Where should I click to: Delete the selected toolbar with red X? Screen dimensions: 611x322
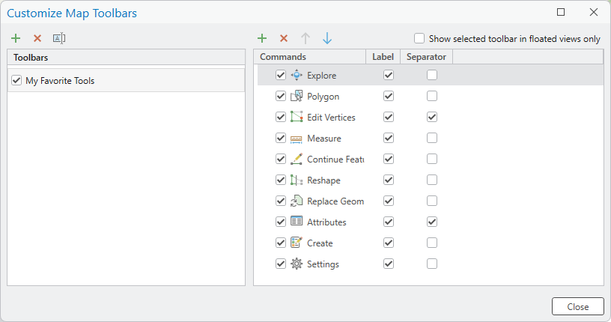click(x=37, y=38)
